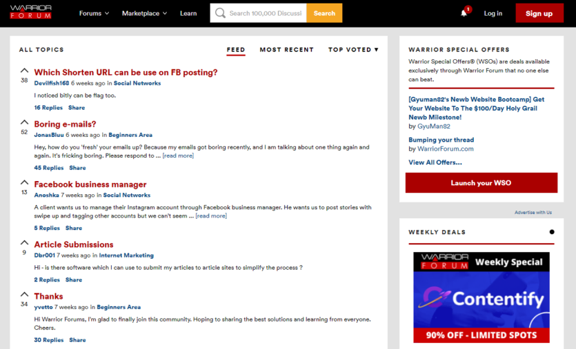Open 'Facebook business manager' thread title
The width and height of the screenshot is (576, 349).
[90, 184]
